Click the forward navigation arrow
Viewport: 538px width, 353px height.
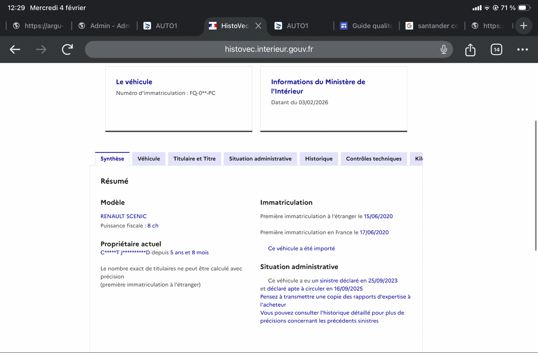41,49
